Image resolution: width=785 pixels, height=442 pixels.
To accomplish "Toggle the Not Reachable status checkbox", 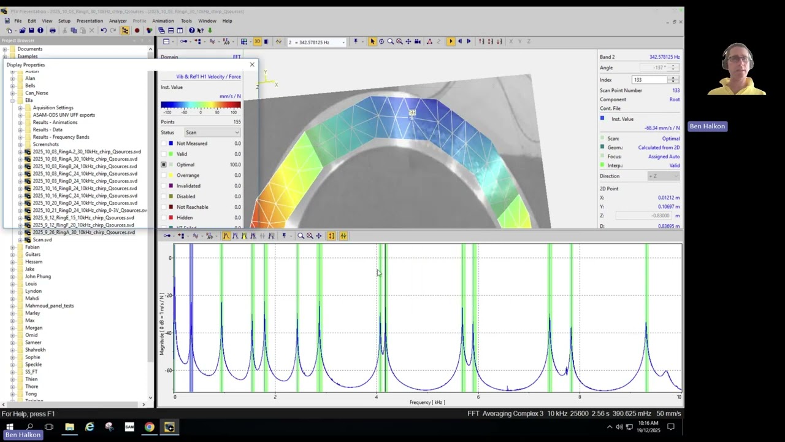I will point(164,207).
